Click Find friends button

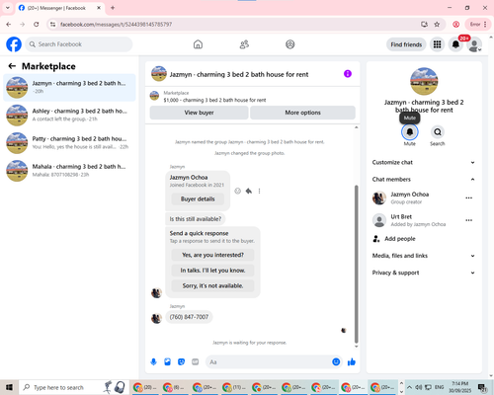coord(406,44)
